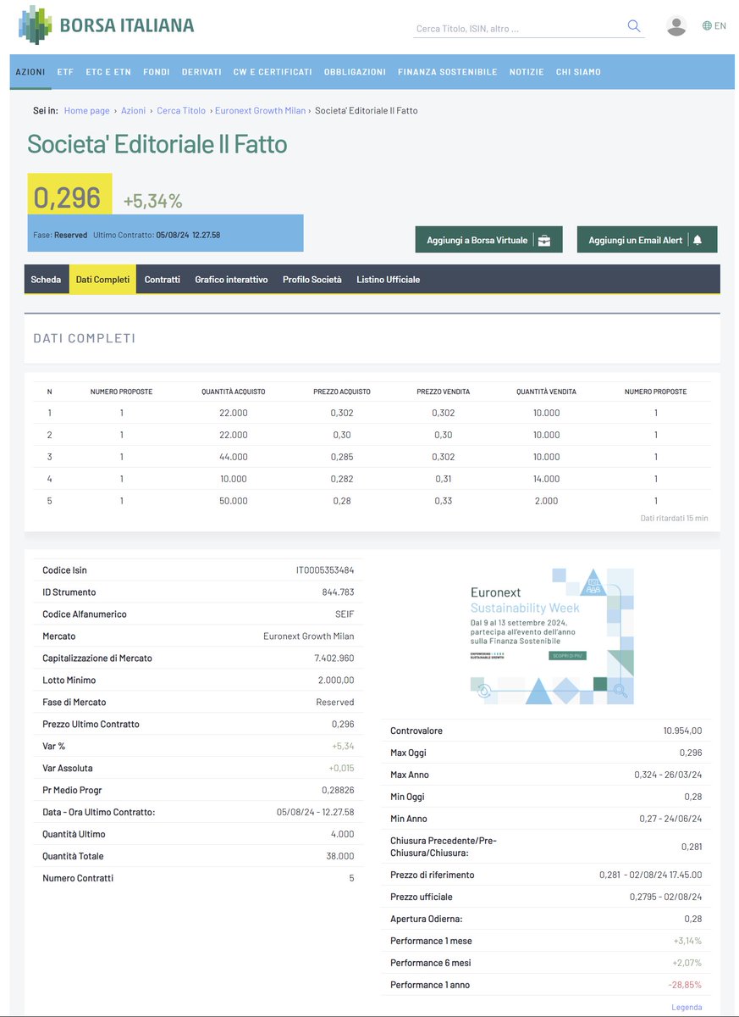Click ISIN code IT0005353484
The image size is (739, 1017).
pyautogui.click(x=325, y=570)
